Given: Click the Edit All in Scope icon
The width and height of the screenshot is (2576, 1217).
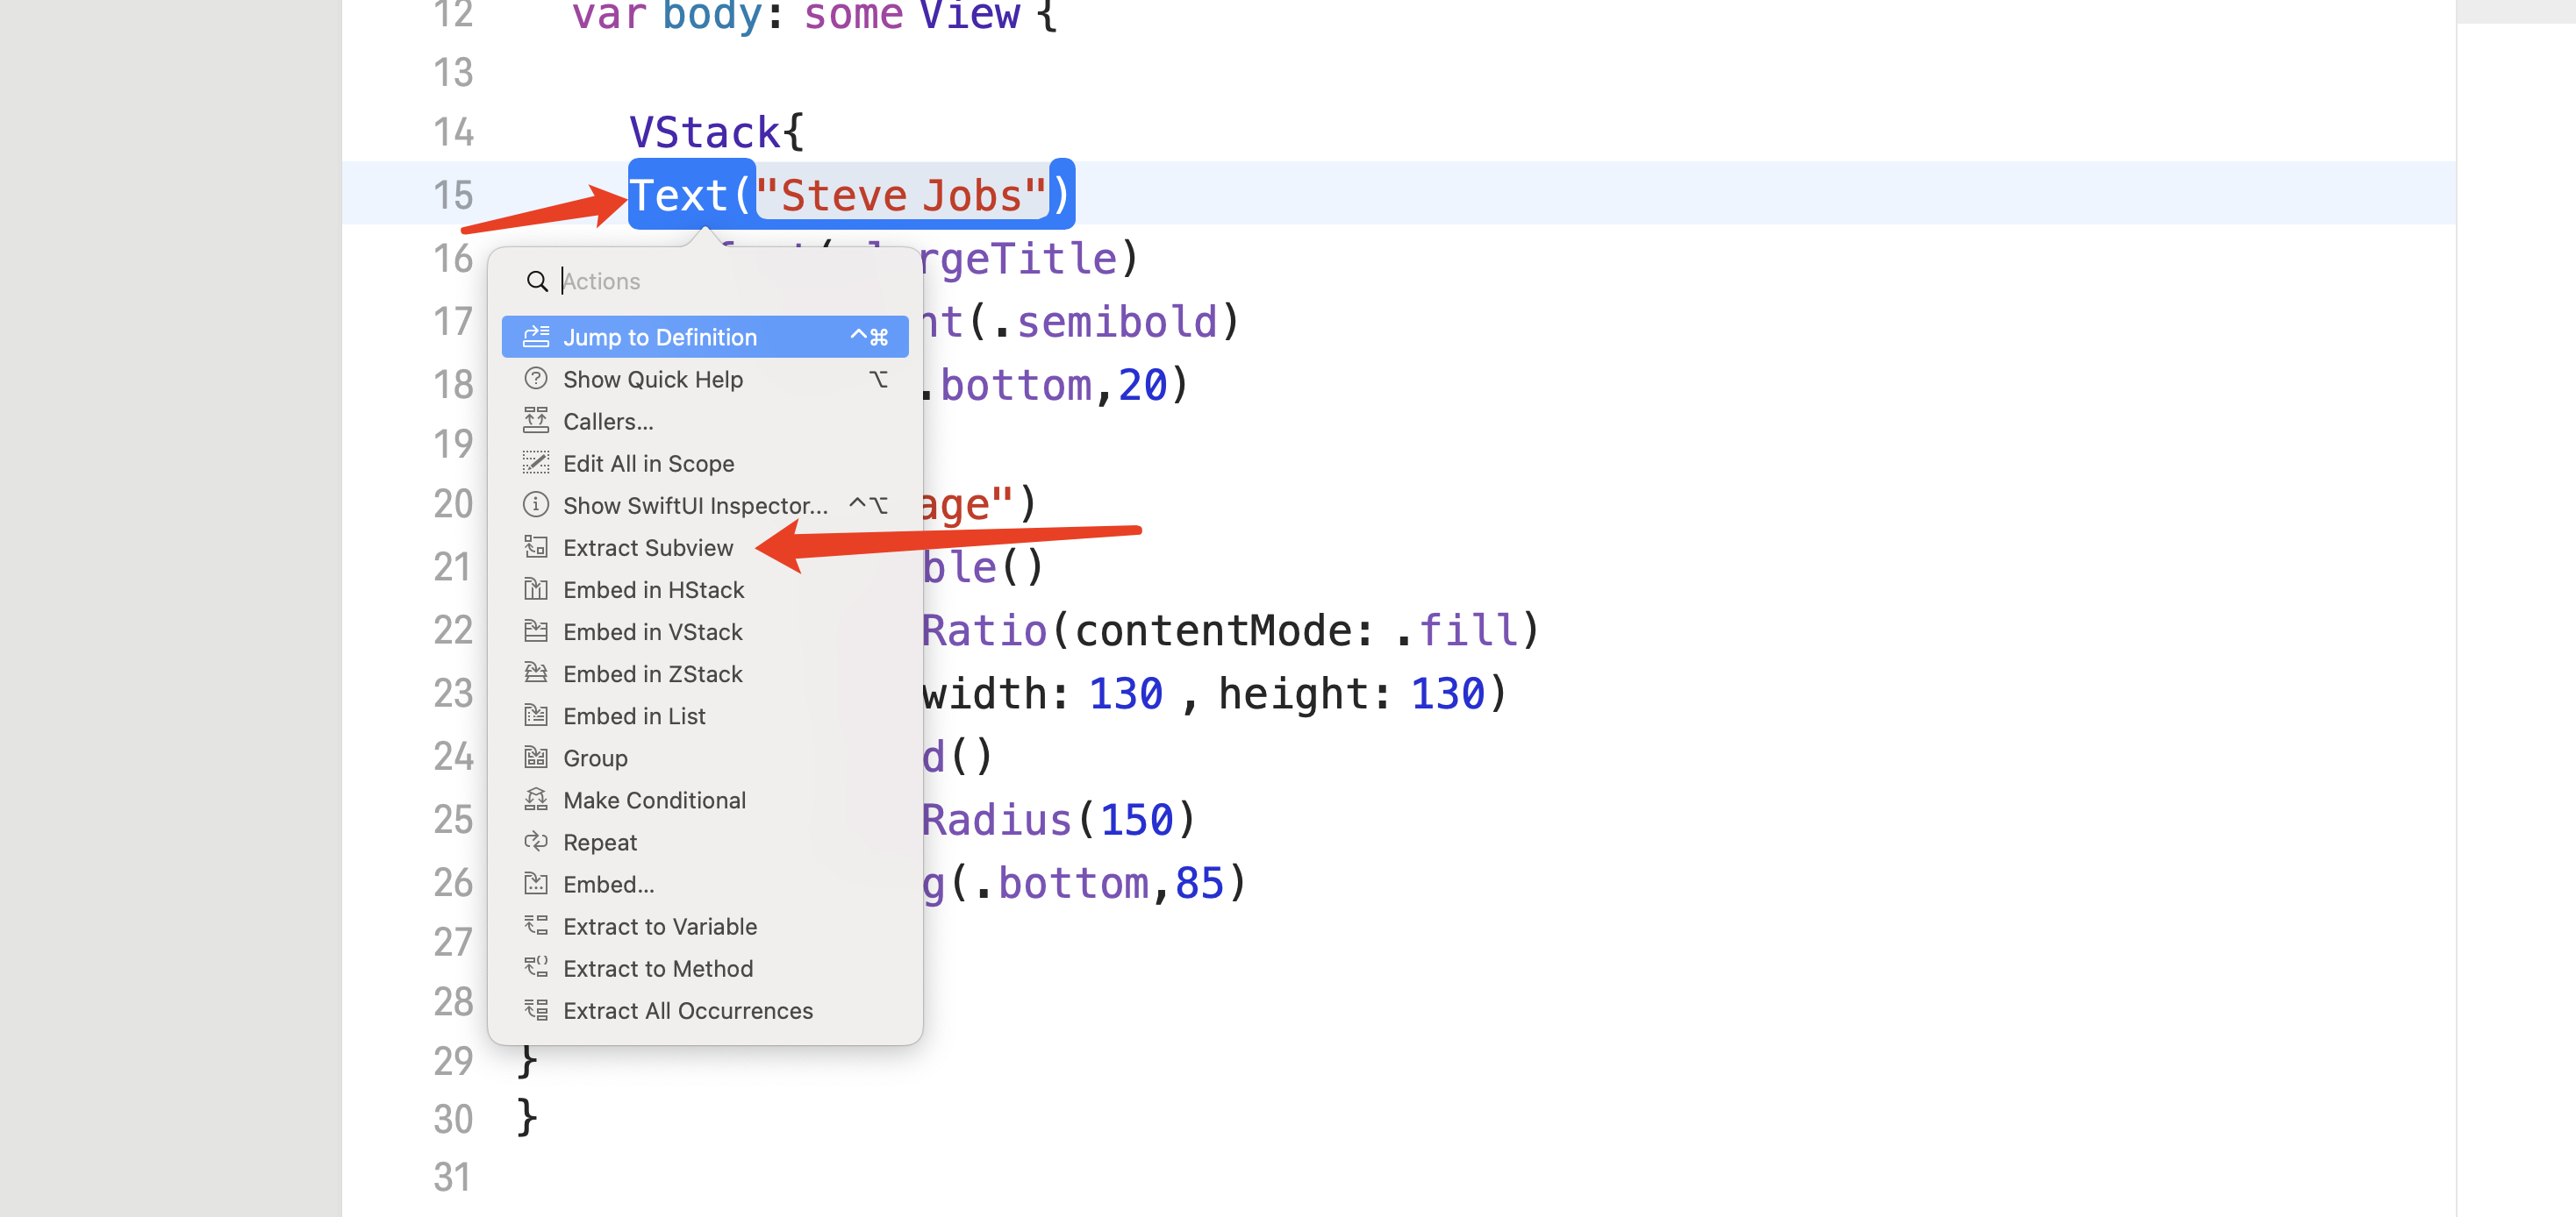Looking at the screenshot, I should (x=536, y=463).
